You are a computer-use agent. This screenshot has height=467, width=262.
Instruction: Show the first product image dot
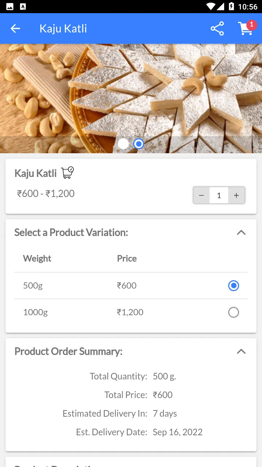[x=123, y=144]
